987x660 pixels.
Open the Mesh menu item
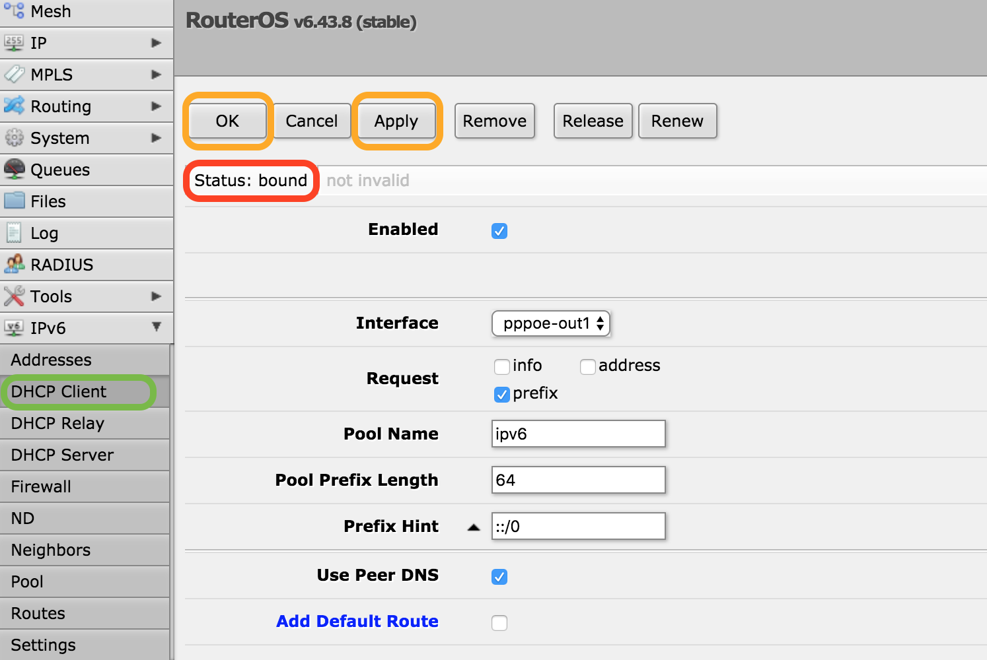tap(87, 12)
